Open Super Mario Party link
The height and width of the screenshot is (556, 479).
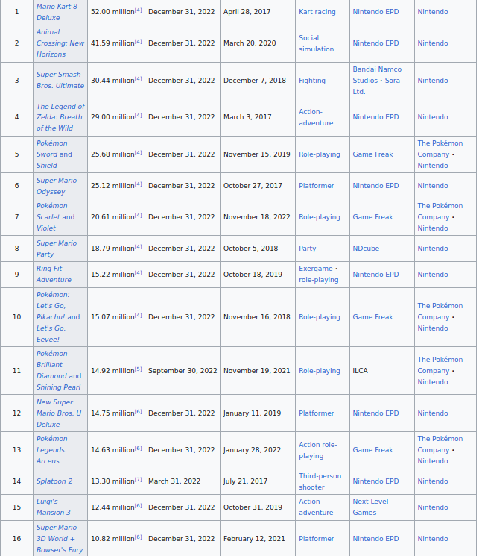[57, 249]
